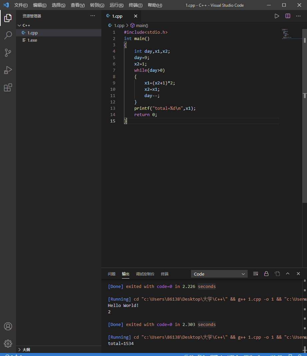The height and width of the screenshot is (356, 307).
Task: Click line number 15 in the gutter
Action: click(113, 121)
